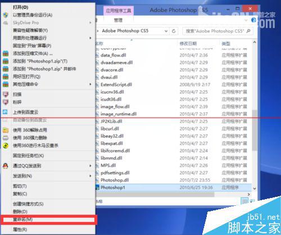Click the archive icon beside 添加到 "Photoshop1.zip"(T)
The width and height of the screenshot is (281, 235).
[x=6, y=61]
